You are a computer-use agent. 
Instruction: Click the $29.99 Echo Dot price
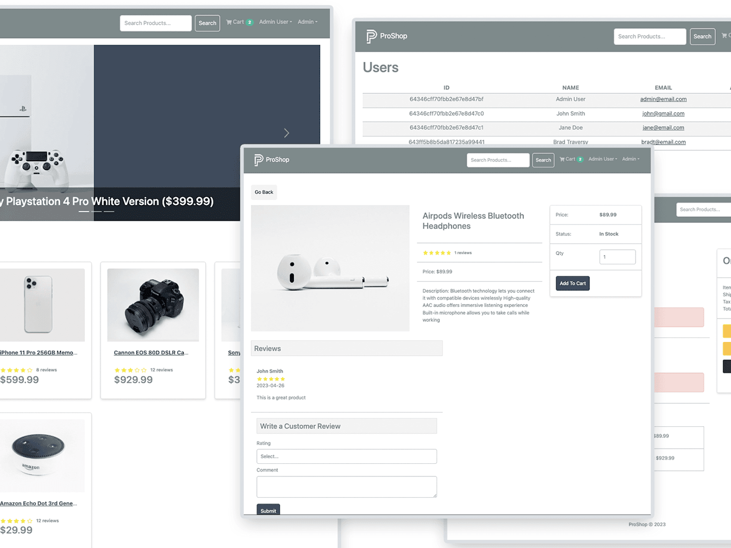16,530
